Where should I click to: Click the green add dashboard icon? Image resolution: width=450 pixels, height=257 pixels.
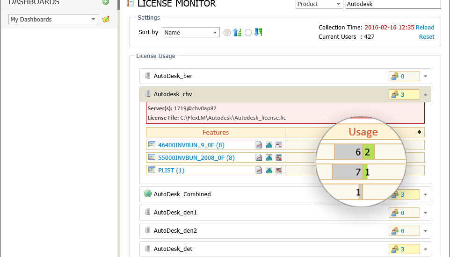click(106, 2)
